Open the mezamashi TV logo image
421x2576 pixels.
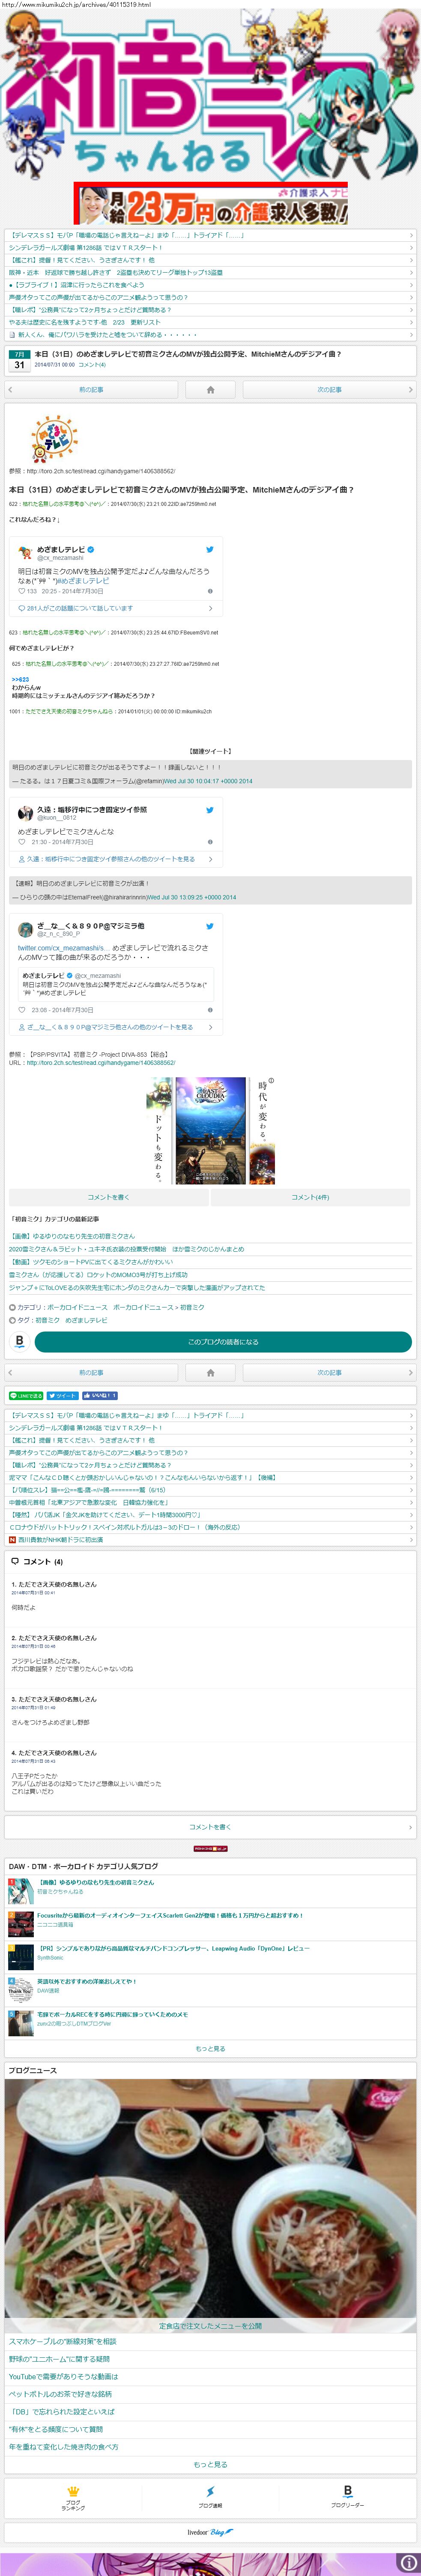pyautogui.click(x=55, y=438)
